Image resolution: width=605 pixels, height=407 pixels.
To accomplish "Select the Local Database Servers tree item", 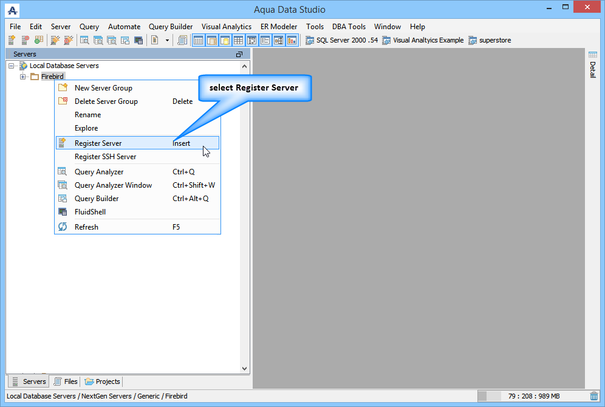I will tap(64, 66).
